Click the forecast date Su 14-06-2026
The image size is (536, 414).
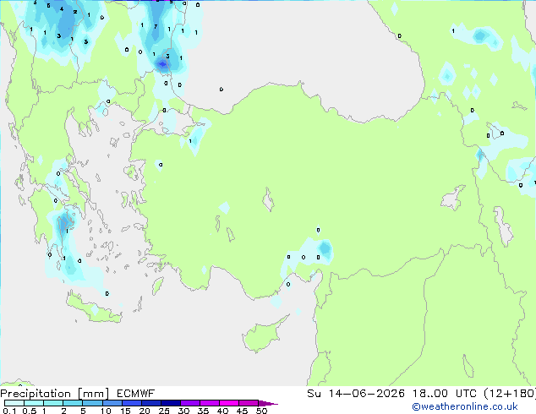click(x=356, y=394)
